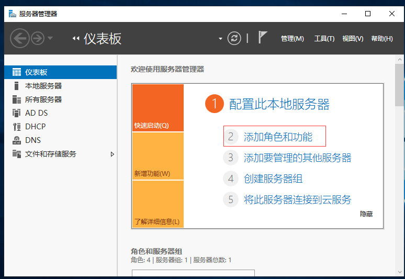This screenshot has height=279, width=405.
Task: Expand the 文件和存储服务 submenu arrow
Action: [112, 154]
